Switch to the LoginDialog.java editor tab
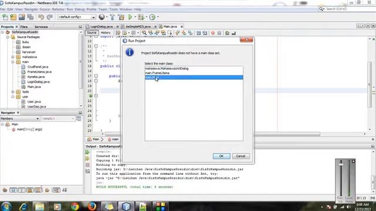Image resolution: width=376 pixels, height=211 pixels. pyautogui.click(x=102, y=26)
